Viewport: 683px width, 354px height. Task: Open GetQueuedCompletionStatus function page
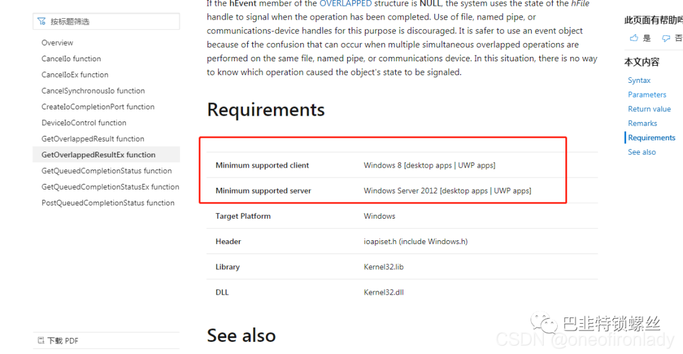point(107,171)
